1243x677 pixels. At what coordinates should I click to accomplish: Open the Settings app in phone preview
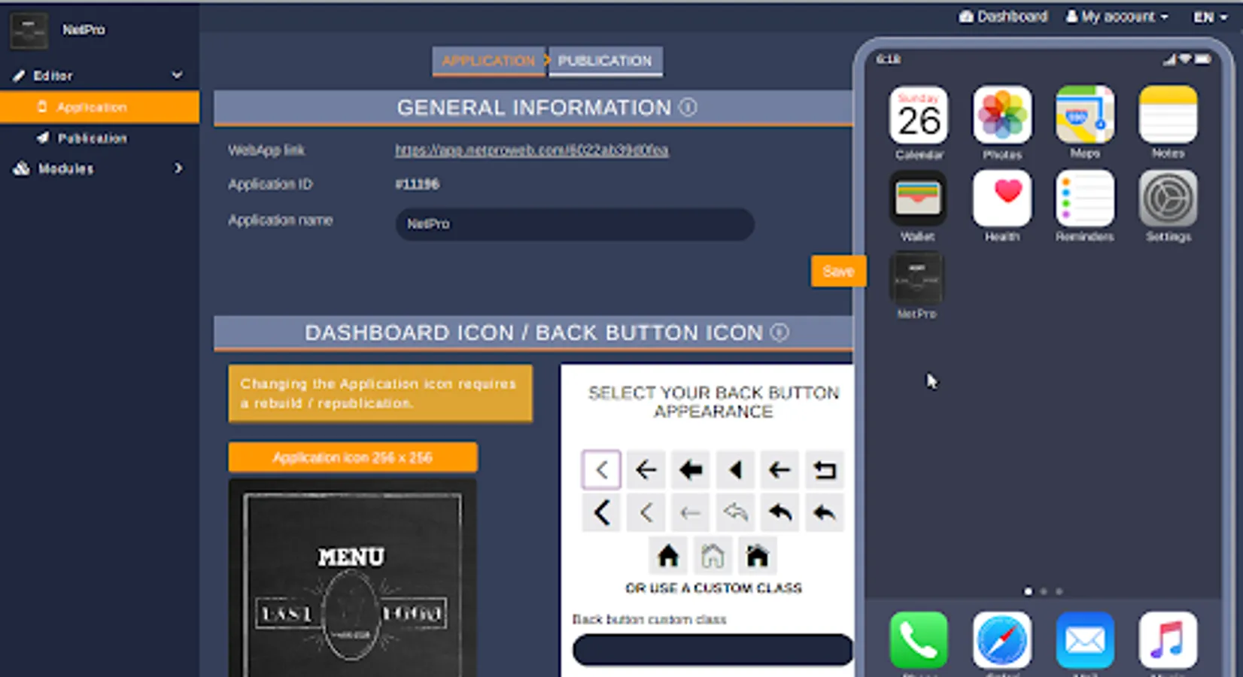coord(1168,199)
